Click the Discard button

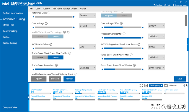tap(55, 79)
